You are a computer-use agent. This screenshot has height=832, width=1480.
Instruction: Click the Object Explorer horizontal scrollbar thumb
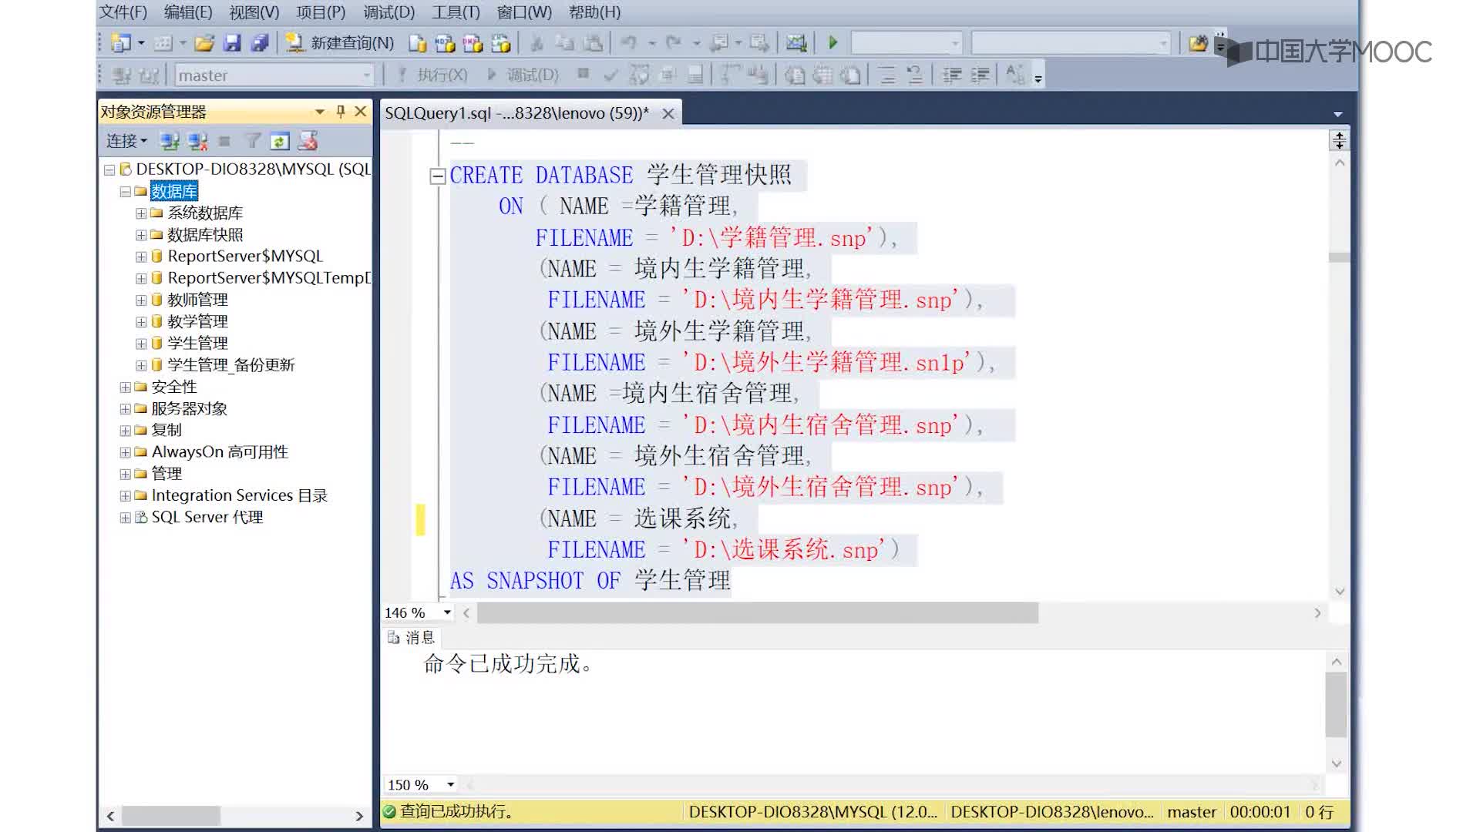pos(171,816)
